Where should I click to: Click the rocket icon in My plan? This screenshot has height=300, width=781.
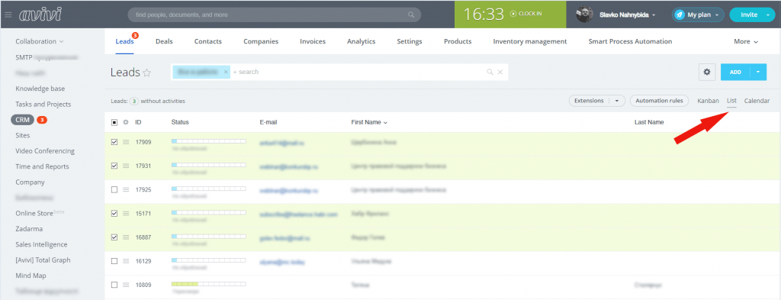(x=680, y=15)
